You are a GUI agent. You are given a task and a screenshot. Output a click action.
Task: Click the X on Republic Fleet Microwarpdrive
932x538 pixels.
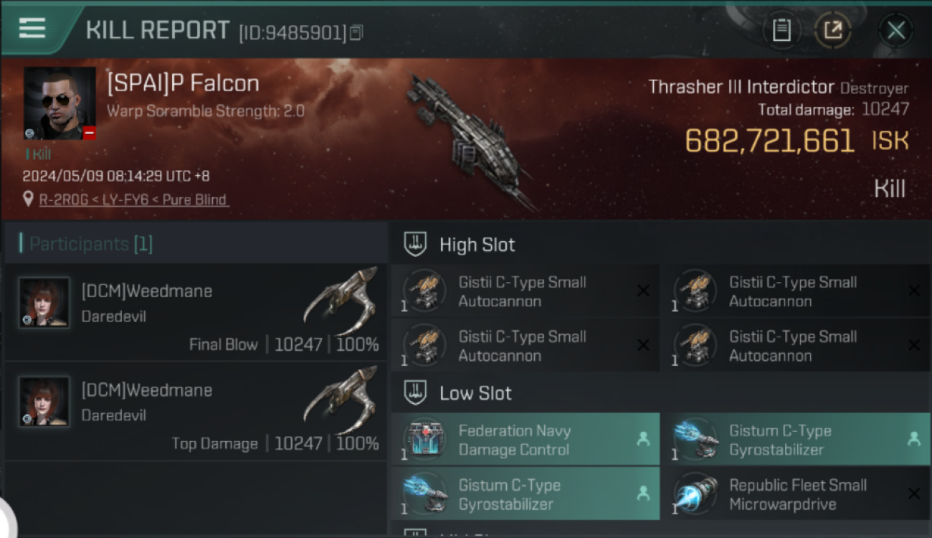pos(913,494)
